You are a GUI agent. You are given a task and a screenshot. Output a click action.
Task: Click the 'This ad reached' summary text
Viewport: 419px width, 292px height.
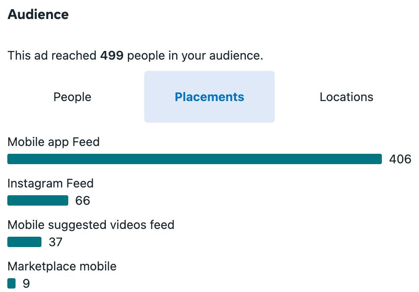52,56
